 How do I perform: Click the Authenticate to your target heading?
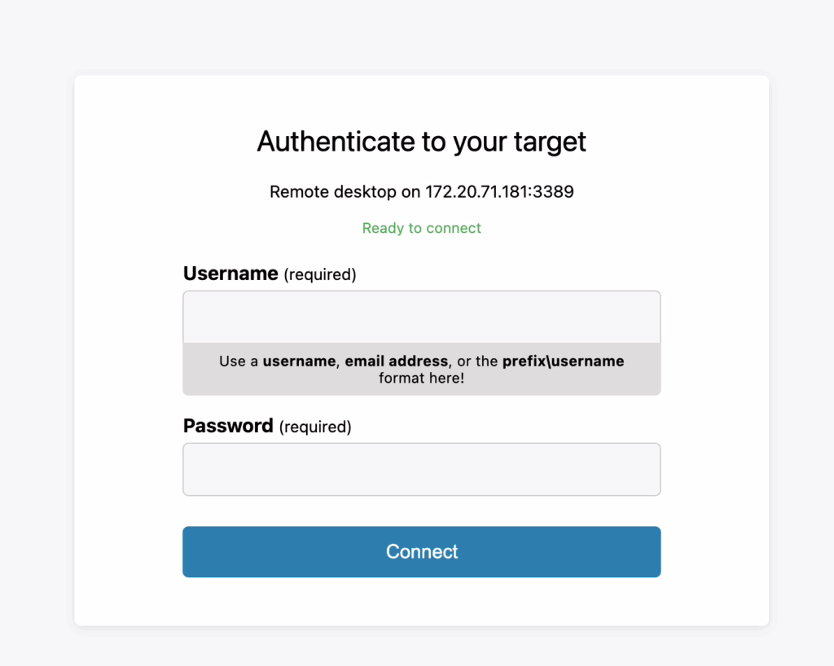pos(421,142)
